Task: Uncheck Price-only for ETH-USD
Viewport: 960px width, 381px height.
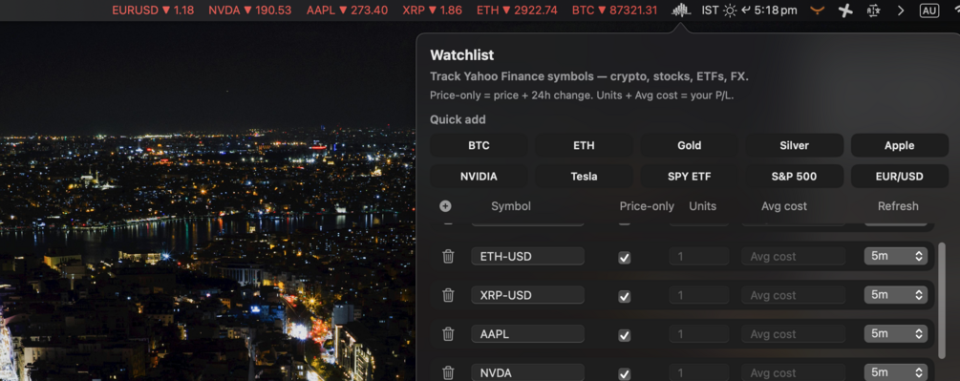Action: tap(624, 258)
